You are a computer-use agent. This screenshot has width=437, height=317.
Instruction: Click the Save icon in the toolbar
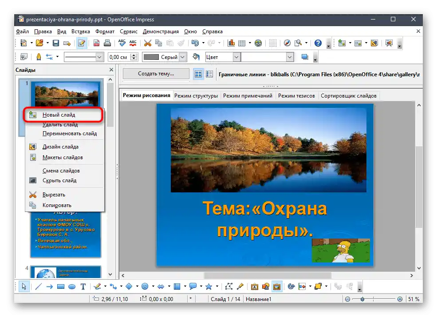click(x=56, y=43)
